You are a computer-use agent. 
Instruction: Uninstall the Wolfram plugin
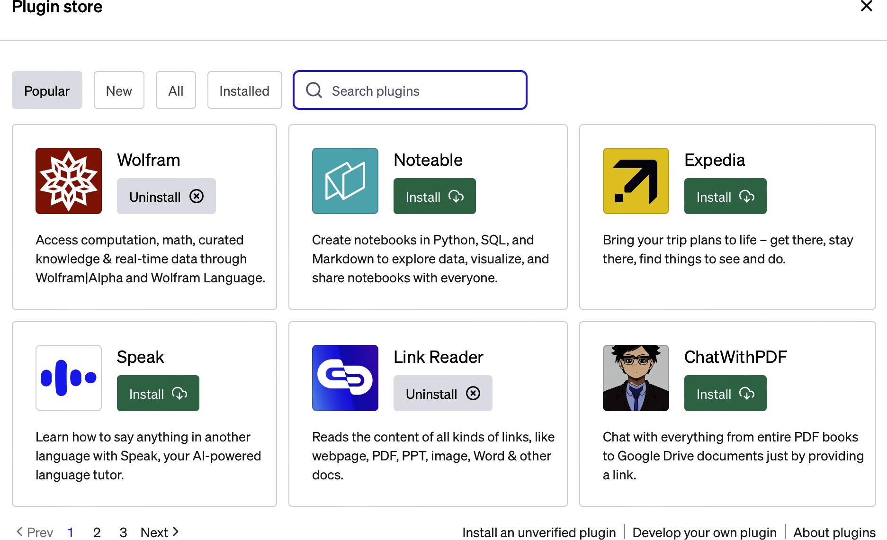point(166,196)
